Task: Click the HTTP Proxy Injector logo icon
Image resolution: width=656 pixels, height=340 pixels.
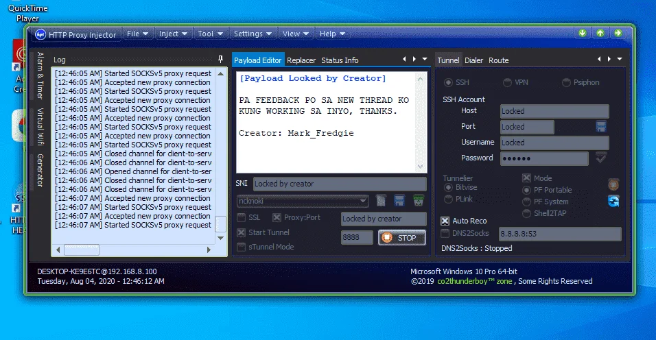Action: tap(40, 34)
